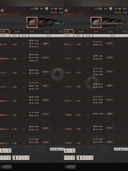Open 營造商店 shop button in left panel
128x171 pixels.
pos(21,158)
